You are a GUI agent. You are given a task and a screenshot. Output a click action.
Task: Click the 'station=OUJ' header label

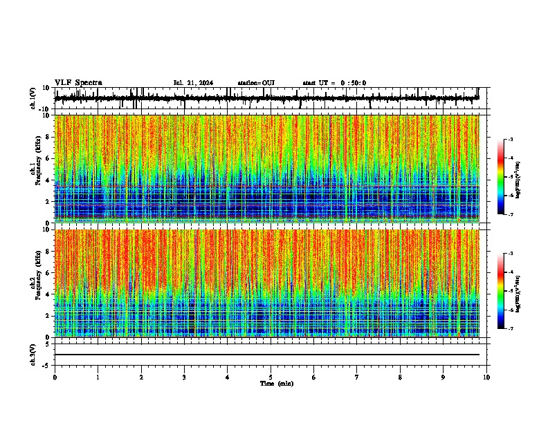pos(256,83)
